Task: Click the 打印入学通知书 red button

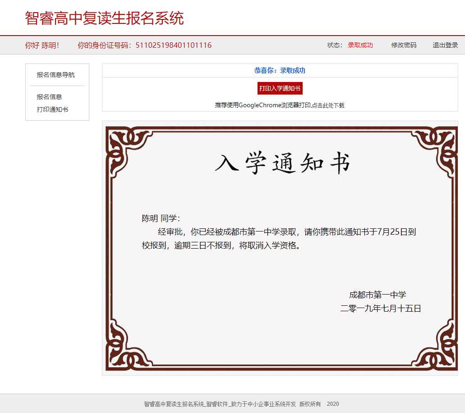Action: coord(280,88)
